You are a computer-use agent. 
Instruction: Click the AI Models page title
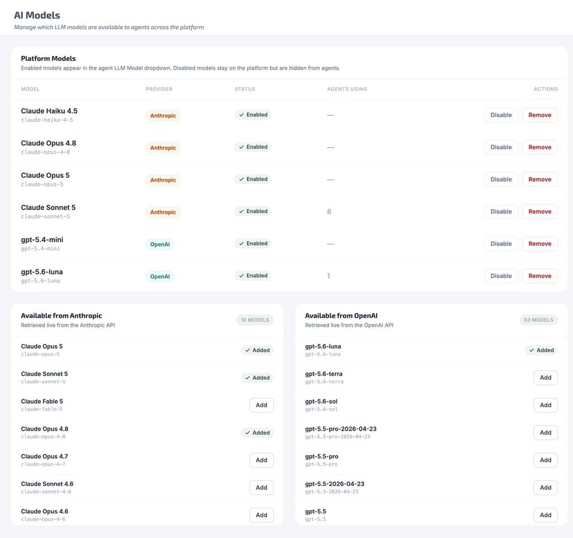click(x=37, y=15)
